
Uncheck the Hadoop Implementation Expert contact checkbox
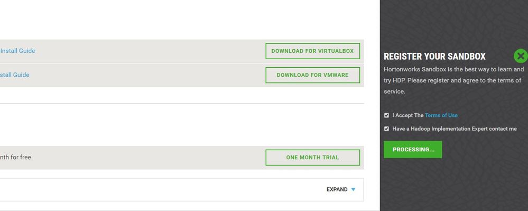386,129
